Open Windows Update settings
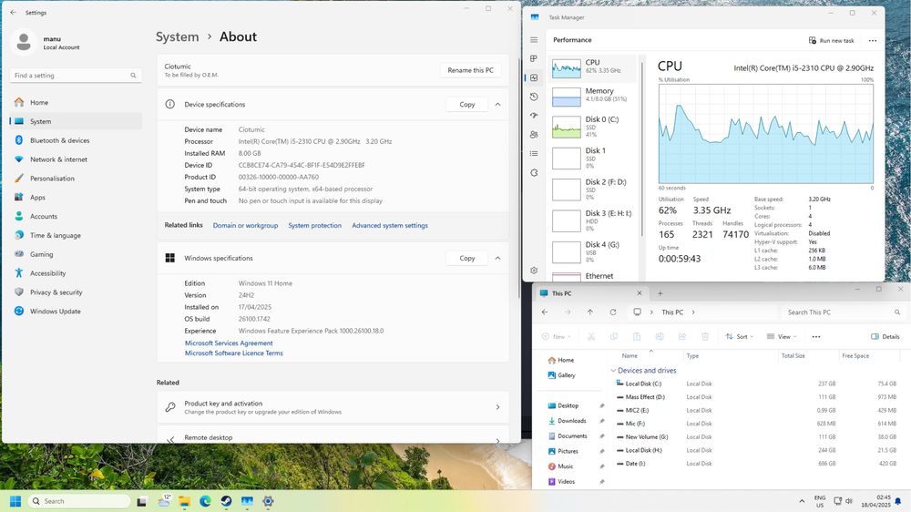This screenshot has width=911, height=512. click(x=76, y=311)
